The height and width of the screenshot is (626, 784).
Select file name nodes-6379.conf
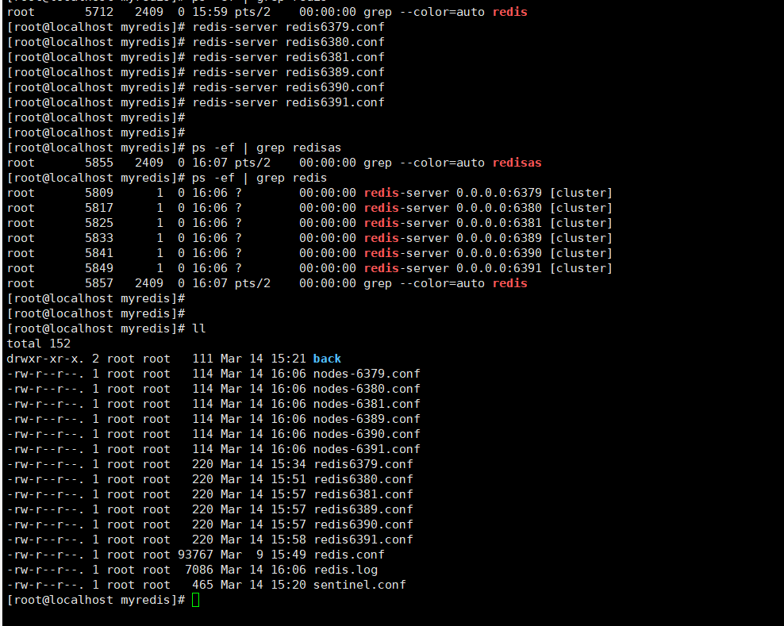tap(367, 374)
